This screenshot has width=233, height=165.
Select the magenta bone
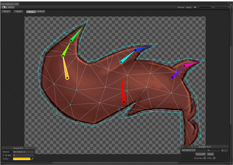click(191, 64)
